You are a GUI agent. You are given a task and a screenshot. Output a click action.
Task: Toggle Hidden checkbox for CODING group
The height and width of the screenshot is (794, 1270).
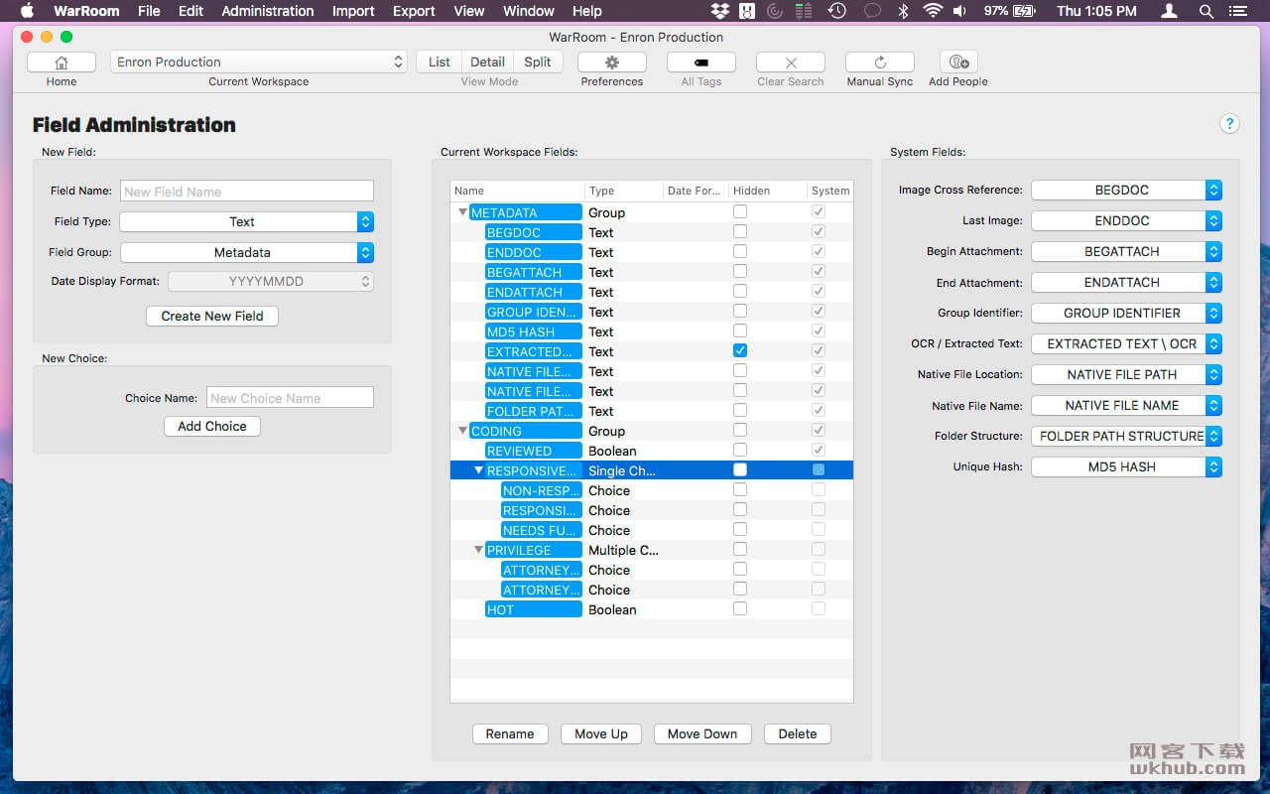pyautogui.click(x=740, y=430)
